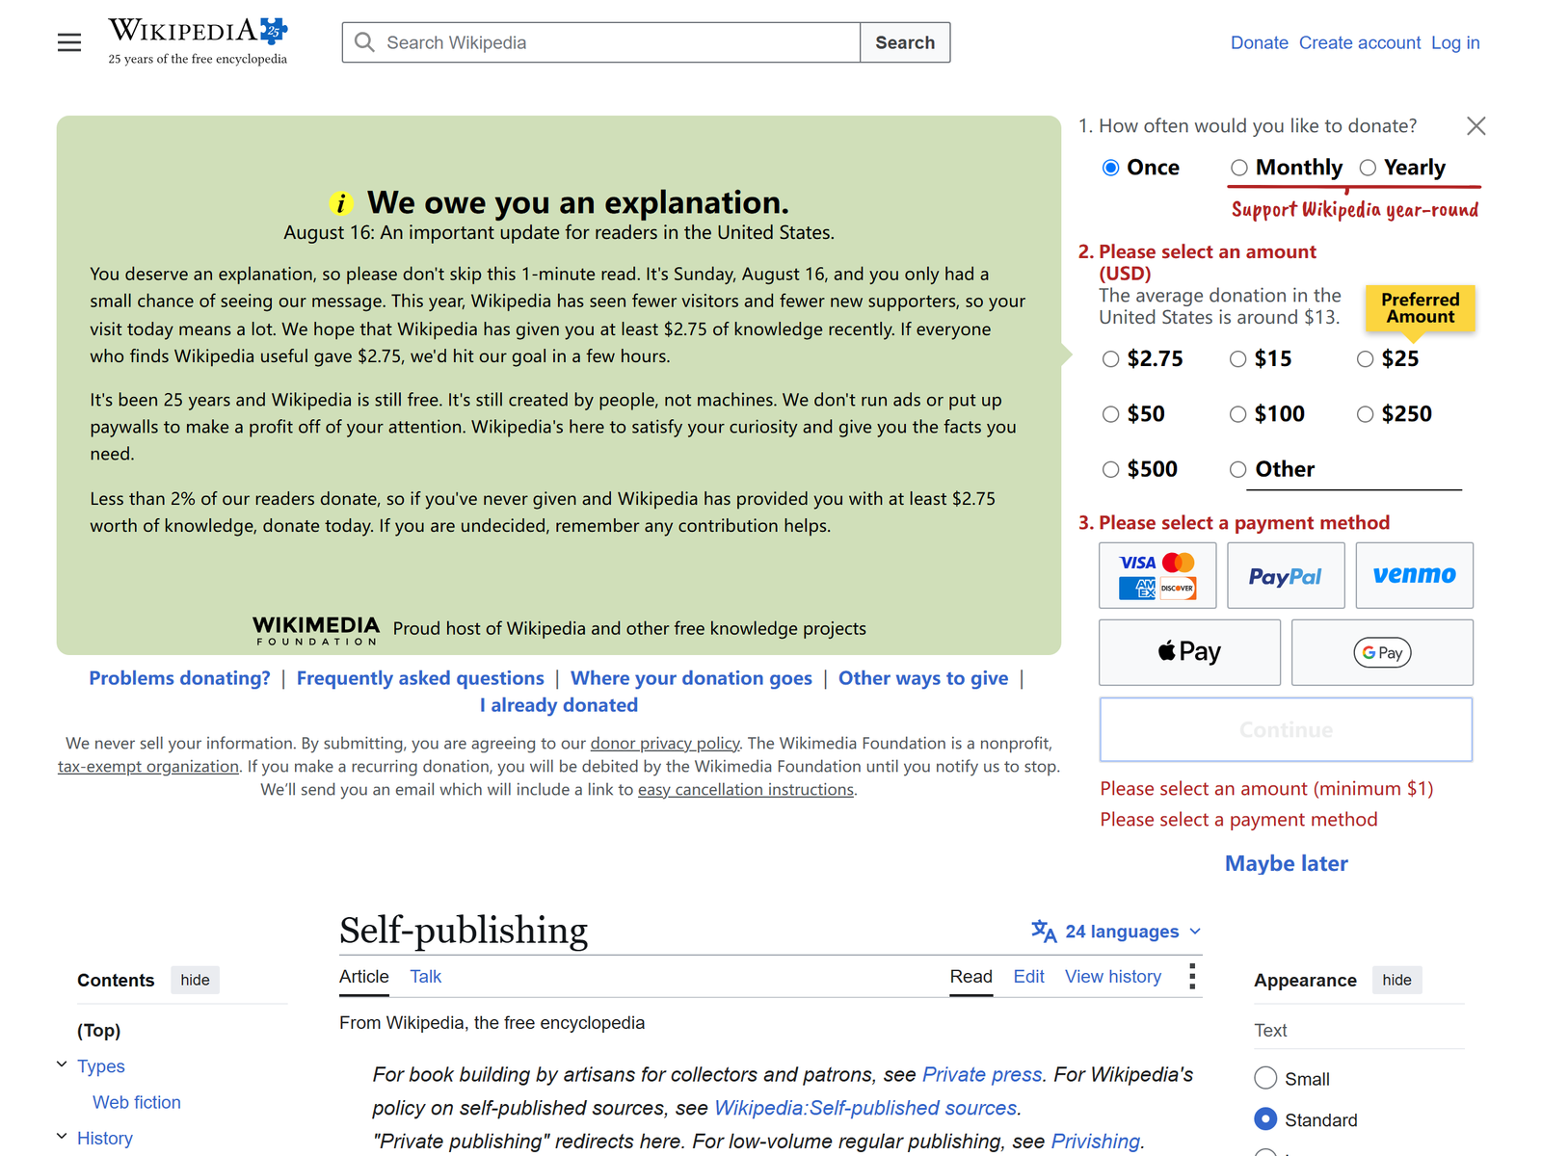Open Types section in contents
Viewport: 1542px width, 1156px height.
point(101,1065)
